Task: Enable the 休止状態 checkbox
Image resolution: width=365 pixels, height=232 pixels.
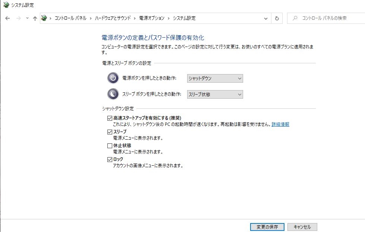Action: (x=110, y=146)
